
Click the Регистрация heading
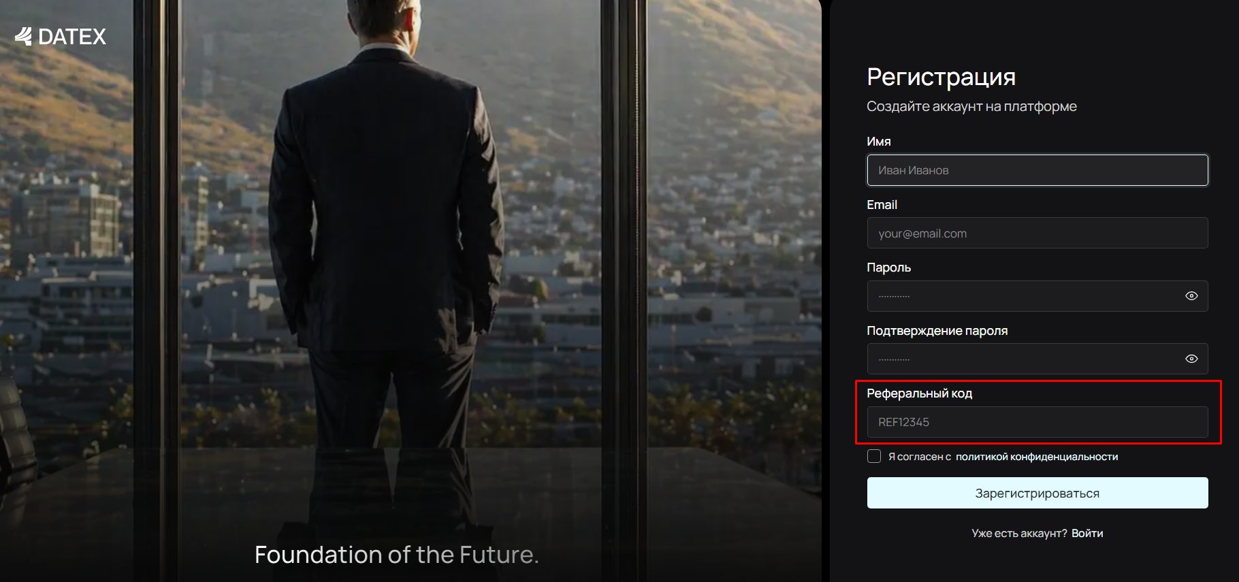coord(942,77)
